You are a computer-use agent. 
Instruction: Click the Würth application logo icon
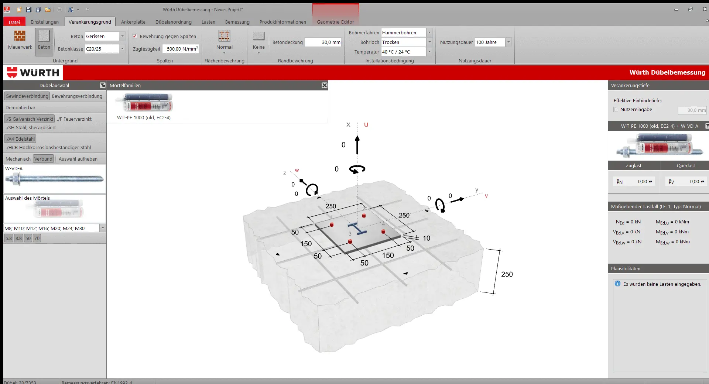(x=7, y=9)
